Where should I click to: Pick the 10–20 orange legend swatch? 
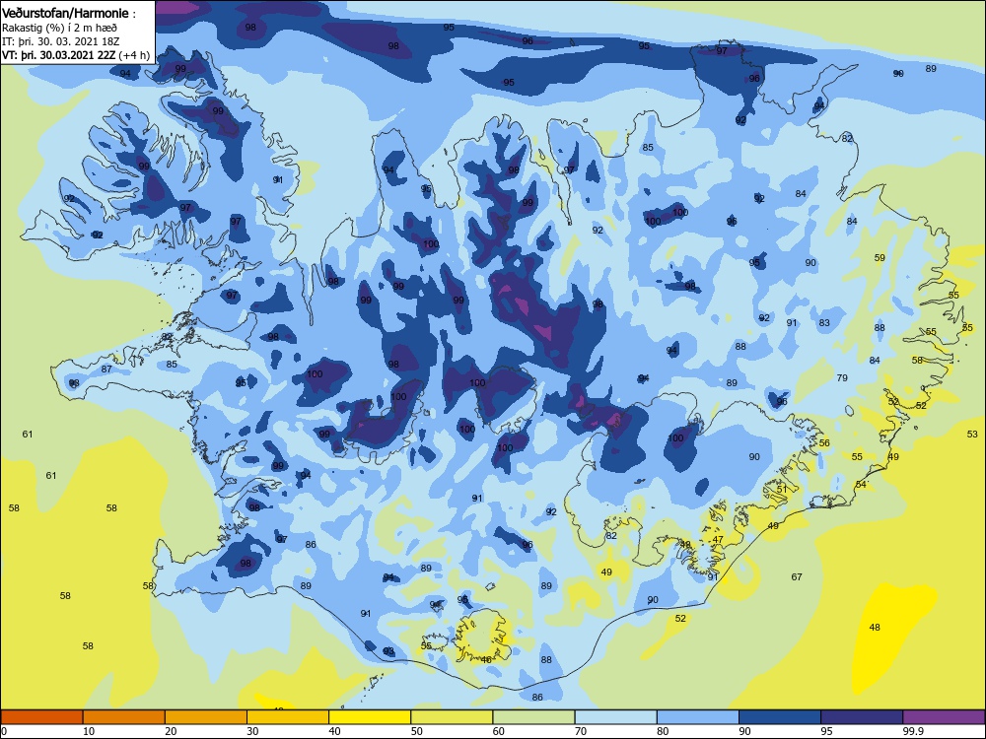[x=124, y=717]
